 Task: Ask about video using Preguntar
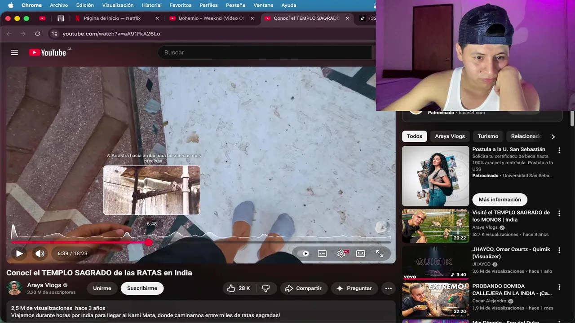354,288
